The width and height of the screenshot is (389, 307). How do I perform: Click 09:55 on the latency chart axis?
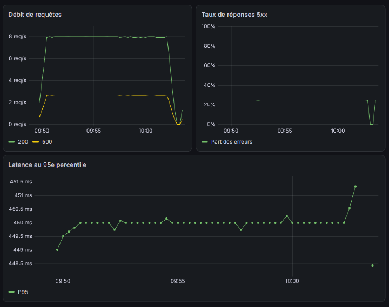pyautogui.click(x=178, y=281)
